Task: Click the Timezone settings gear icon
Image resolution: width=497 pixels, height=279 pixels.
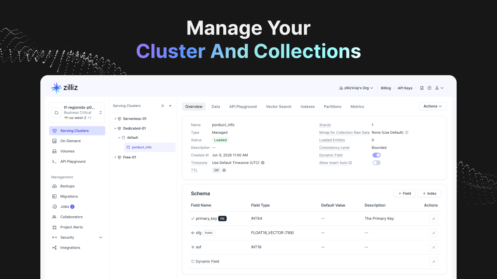Action: coord(263,163)
